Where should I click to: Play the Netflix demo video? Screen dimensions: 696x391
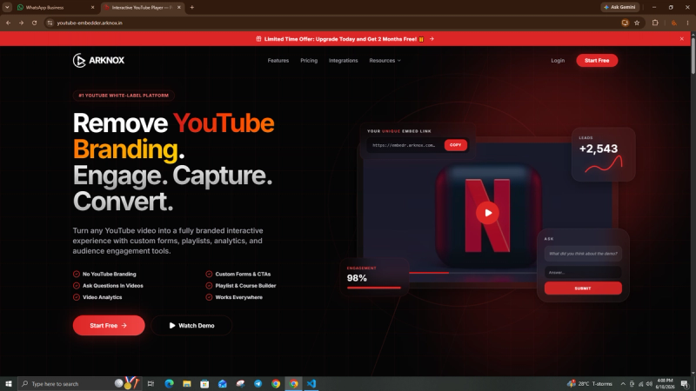tap(487, 213)
